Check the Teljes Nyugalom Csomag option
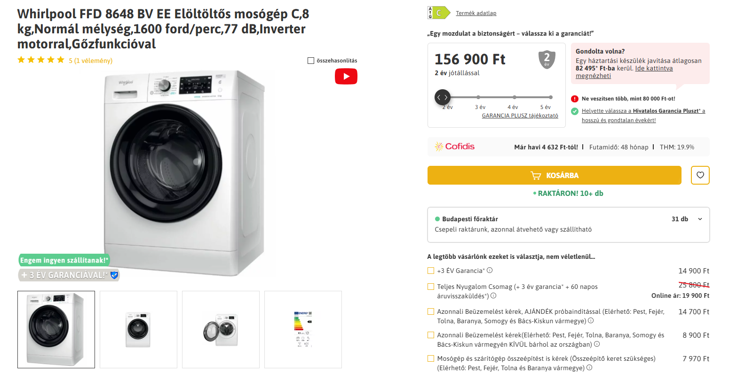The width and height of the screenshot is (745, 381). [431, 287]
